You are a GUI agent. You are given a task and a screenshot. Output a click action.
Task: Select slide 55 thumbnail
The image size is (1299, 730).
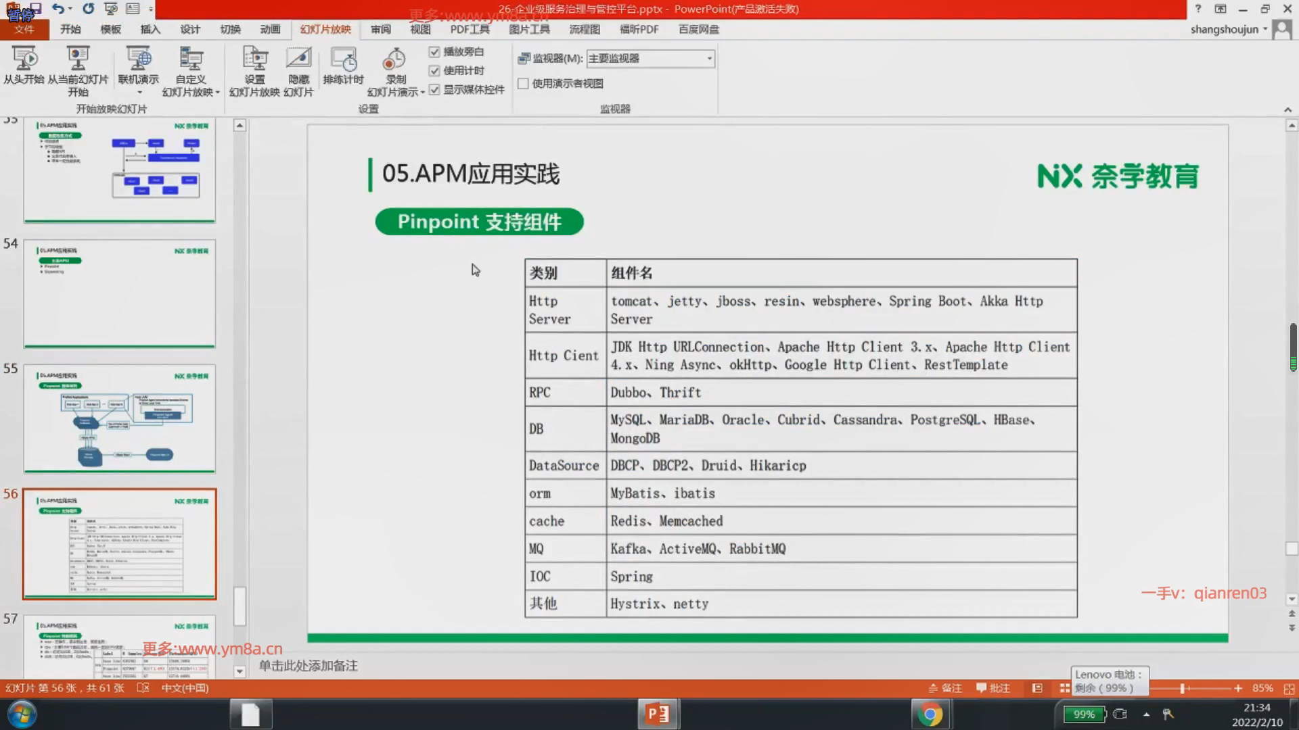pos(120,418)
